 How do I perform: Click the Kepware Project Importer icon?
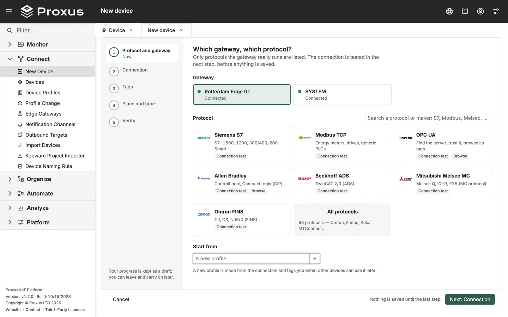pos(20,156)
